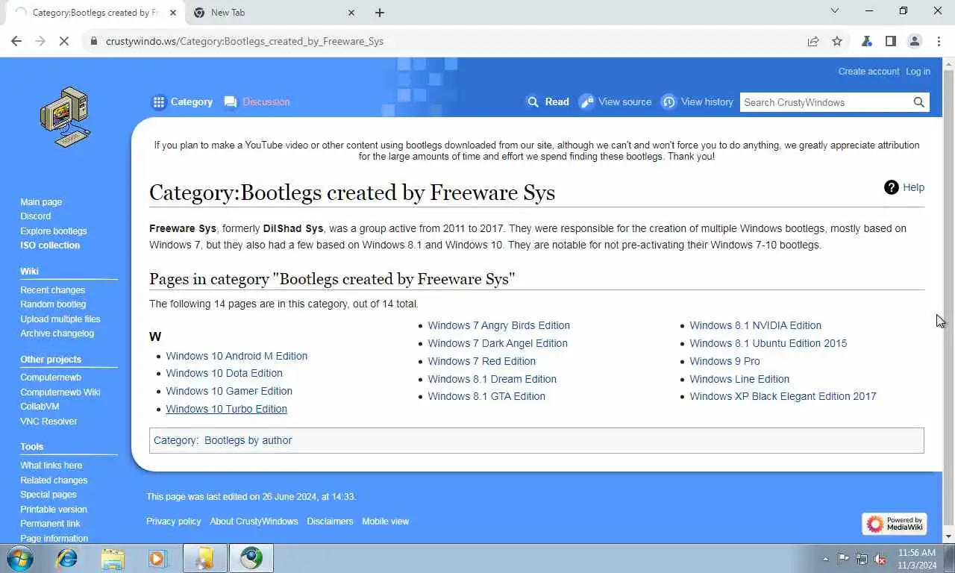Open Windows Explorer folder in taskbar
This screenshot has width=955, height=573.
(x=113, y=558)
